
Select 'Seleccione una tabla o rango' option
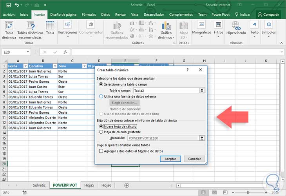click(x=102, y=84)
